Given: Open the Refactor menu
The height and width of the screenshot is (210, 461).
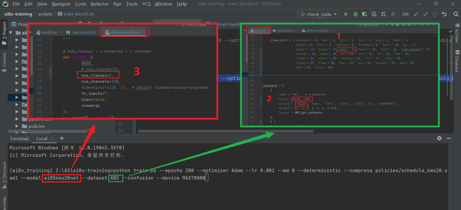Looking at the screenshot, I should (100, 4).
